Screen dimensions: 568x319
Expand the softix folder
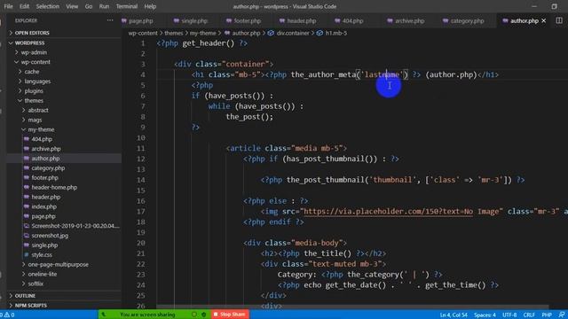click(x=35, y=284)
